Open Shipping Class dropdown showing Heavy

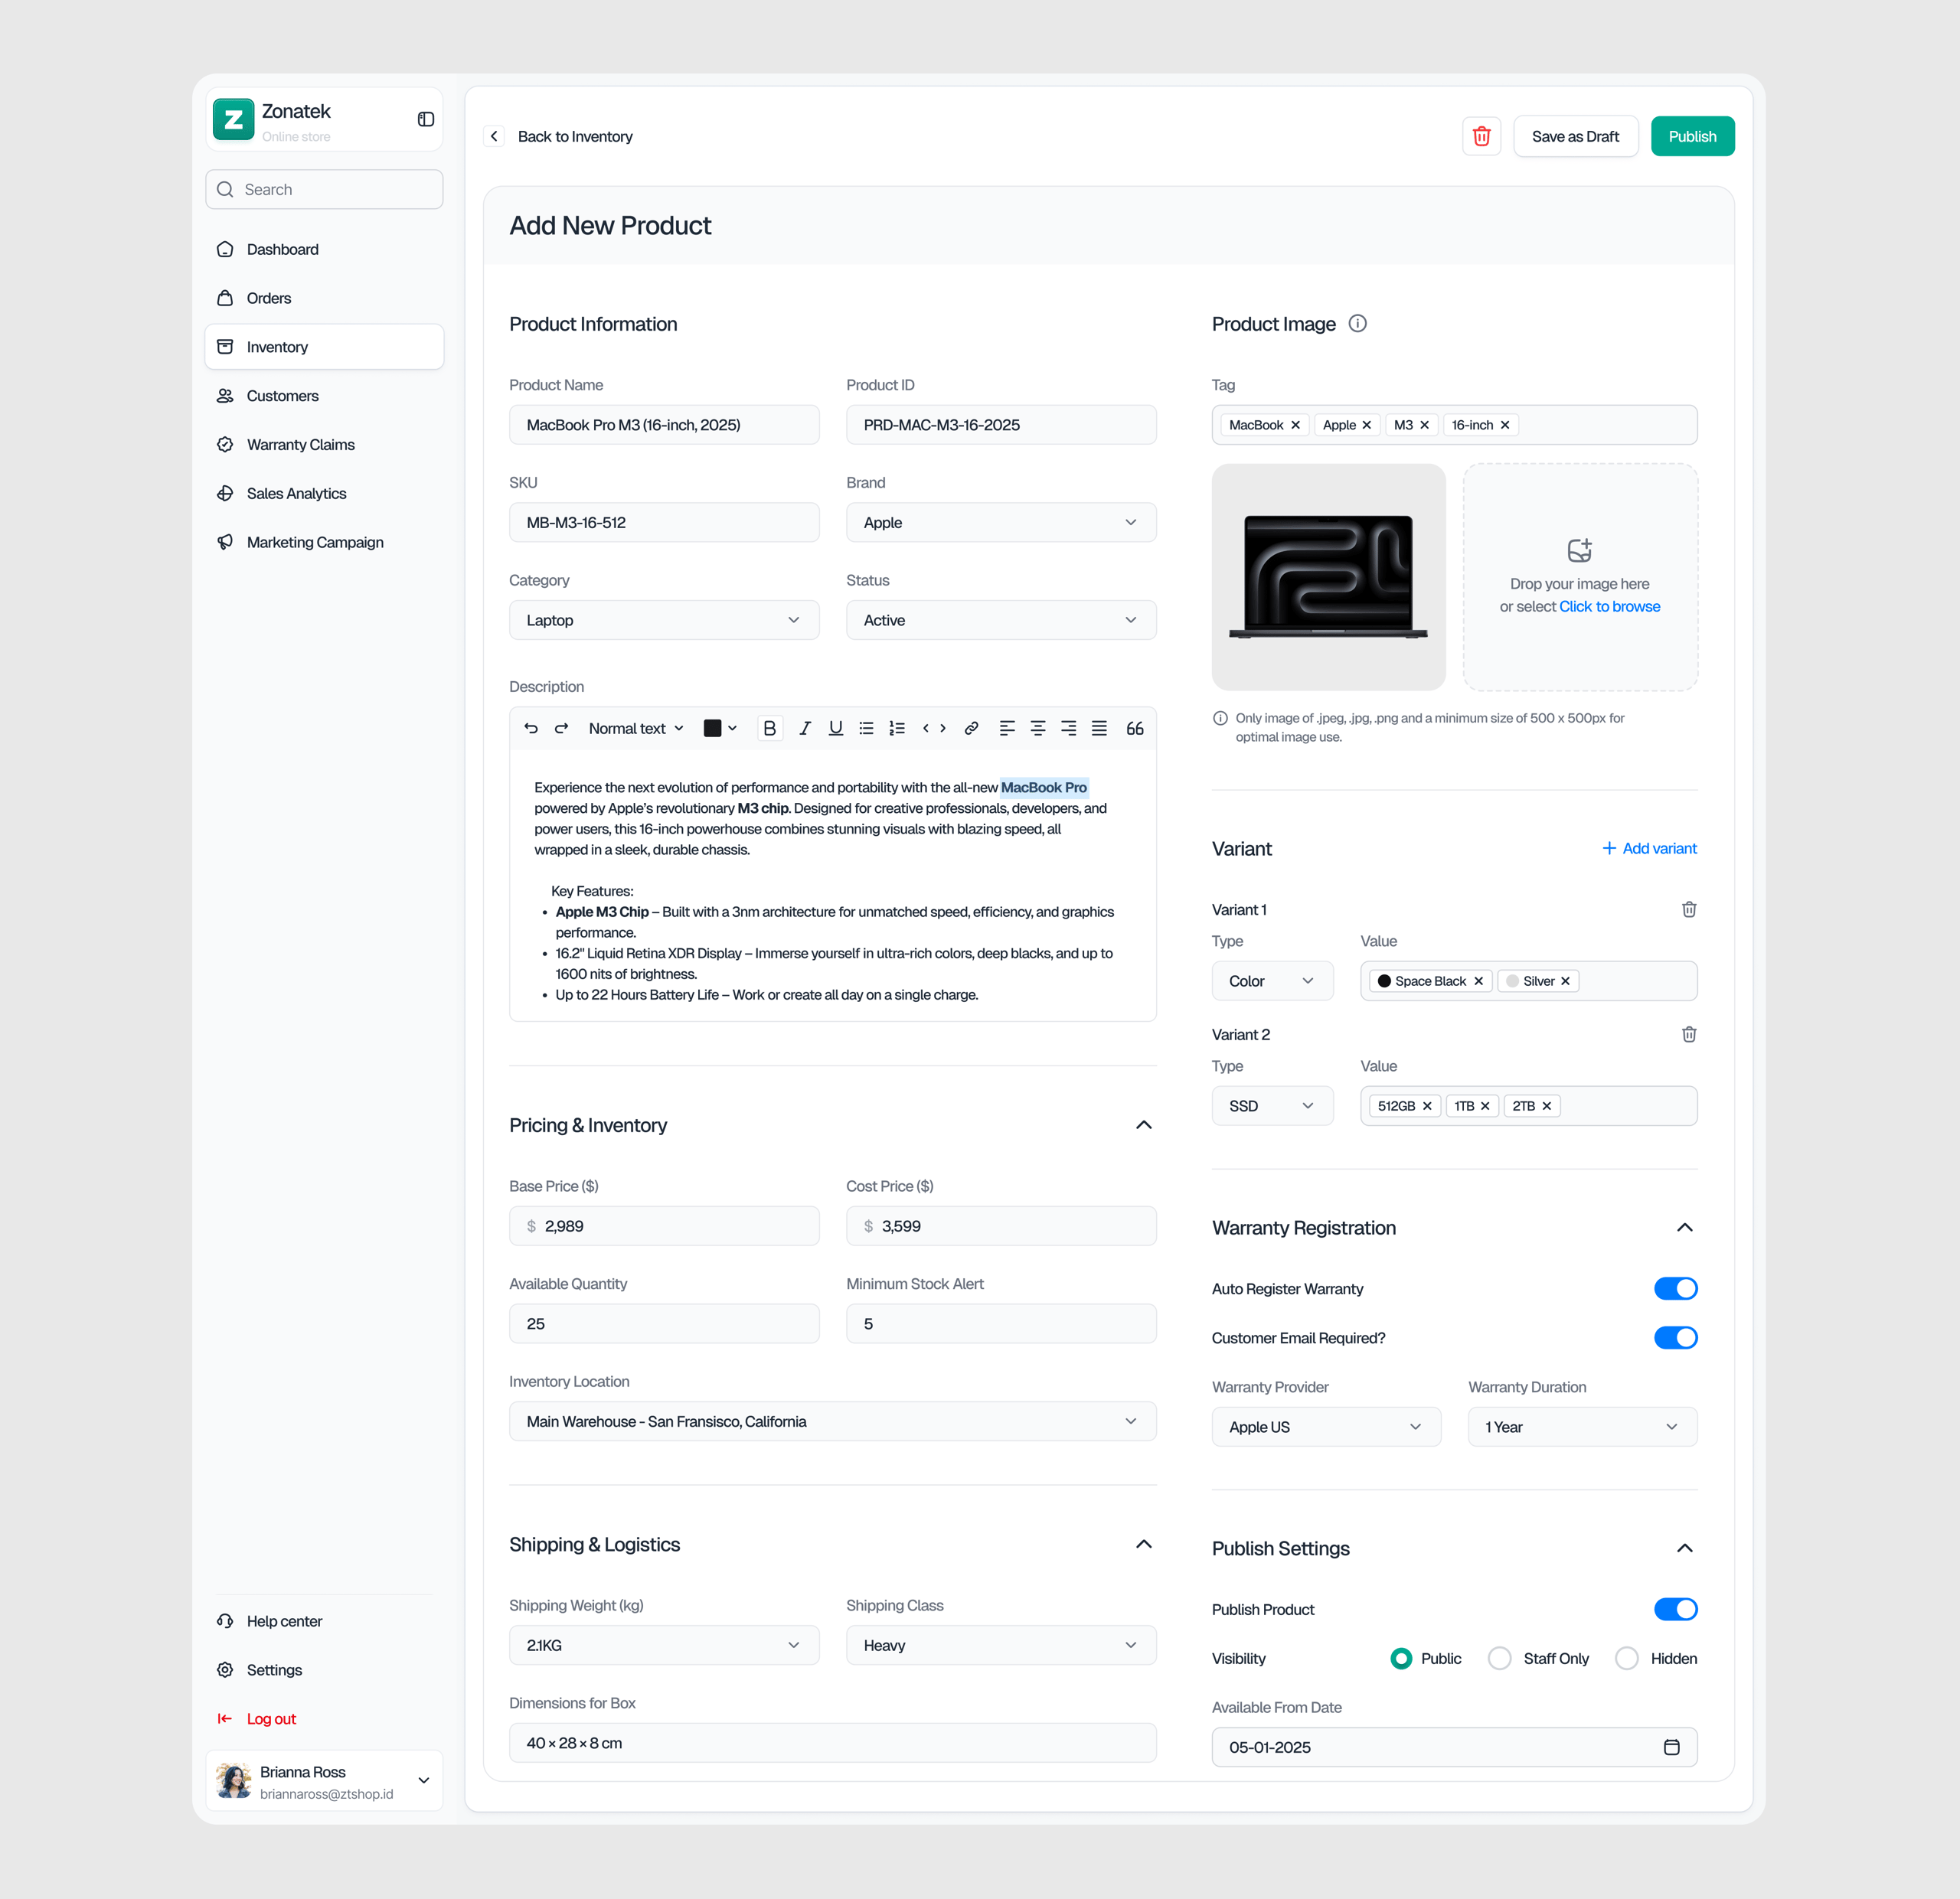(1001, 1645)
